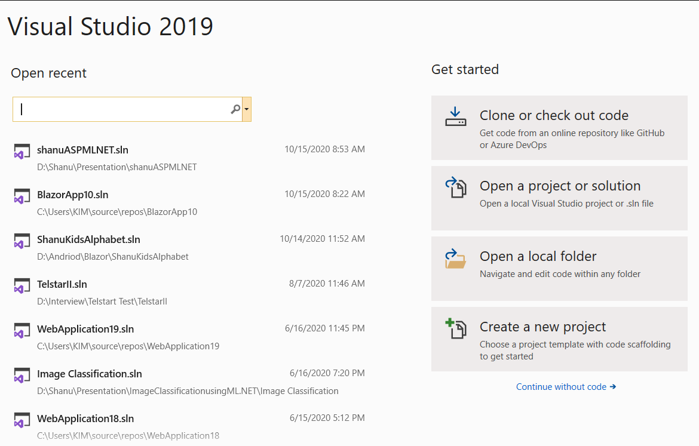Click path C:\Users\KIM\source\repos\WebApplication18
The width and height of the screenshot is (699, 446).
128,436
